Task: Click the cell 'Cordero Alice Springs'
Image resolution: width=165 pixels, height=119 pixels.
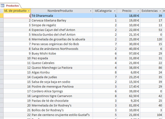Action: 62,91
